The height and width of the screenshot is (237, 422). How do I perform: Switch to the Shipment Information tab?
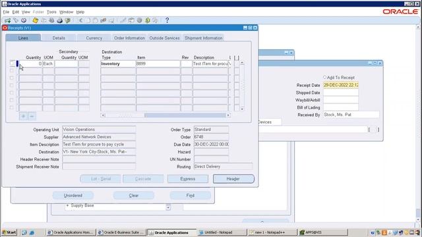(x=204, y=38)
